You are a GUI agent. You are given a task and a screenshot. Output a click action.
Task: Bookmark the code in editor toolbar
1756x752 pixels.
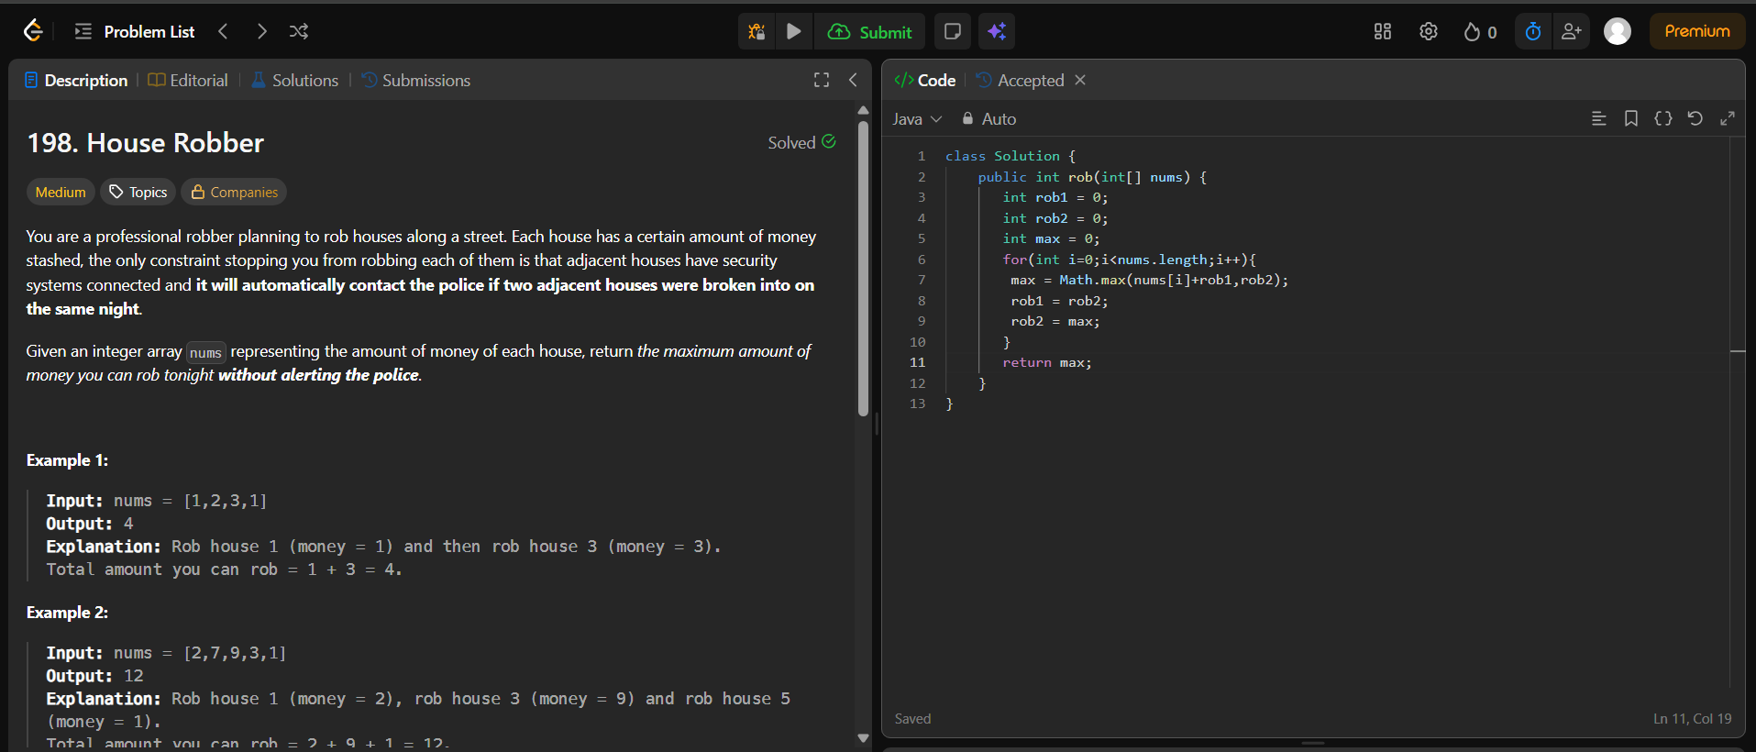point(1631,118)
